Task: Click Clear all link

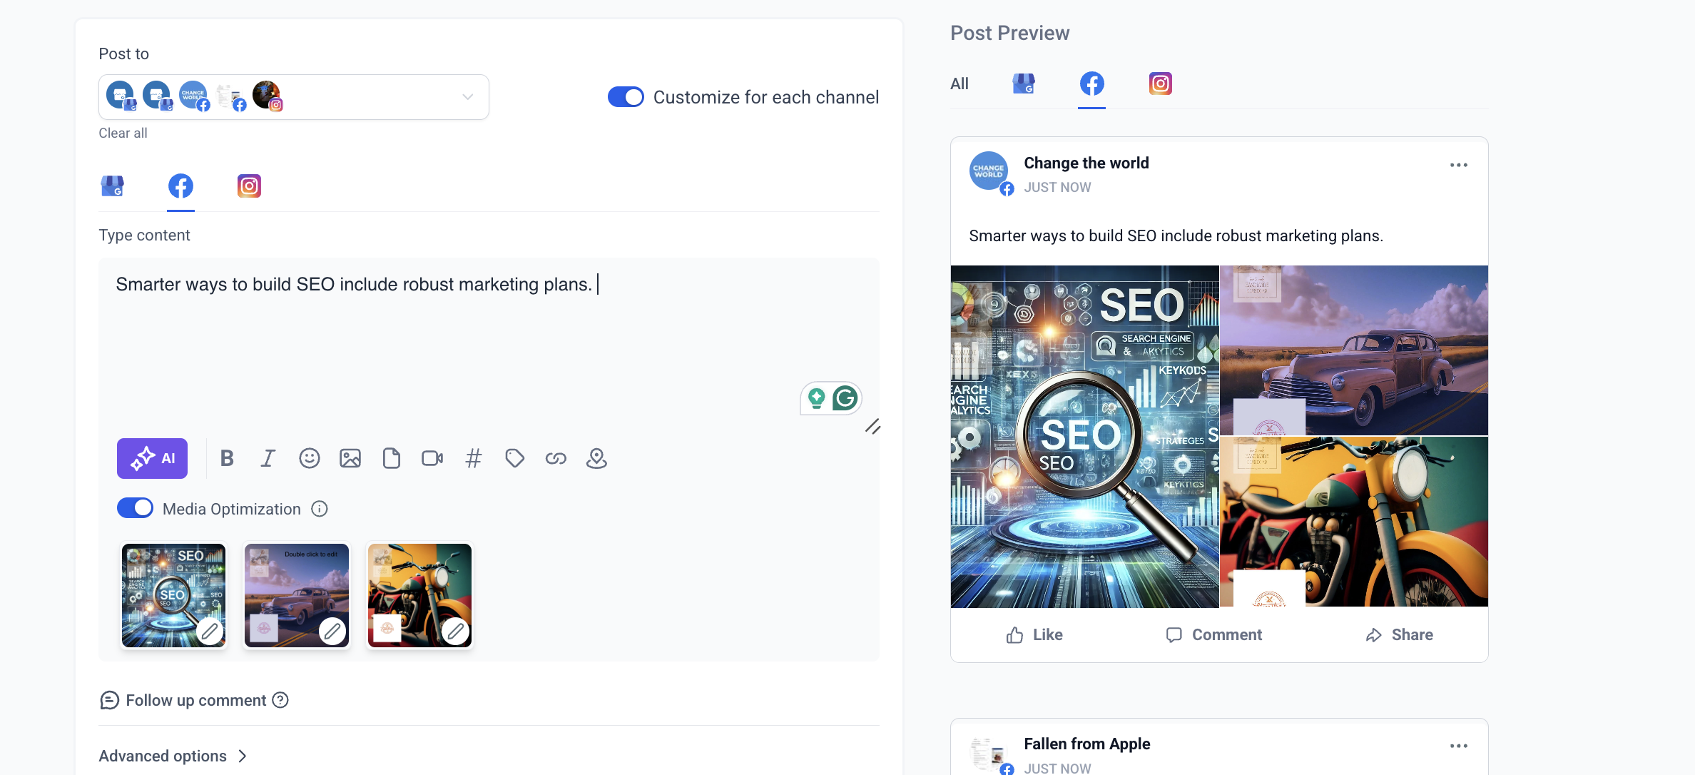Action: coord(123,133)
